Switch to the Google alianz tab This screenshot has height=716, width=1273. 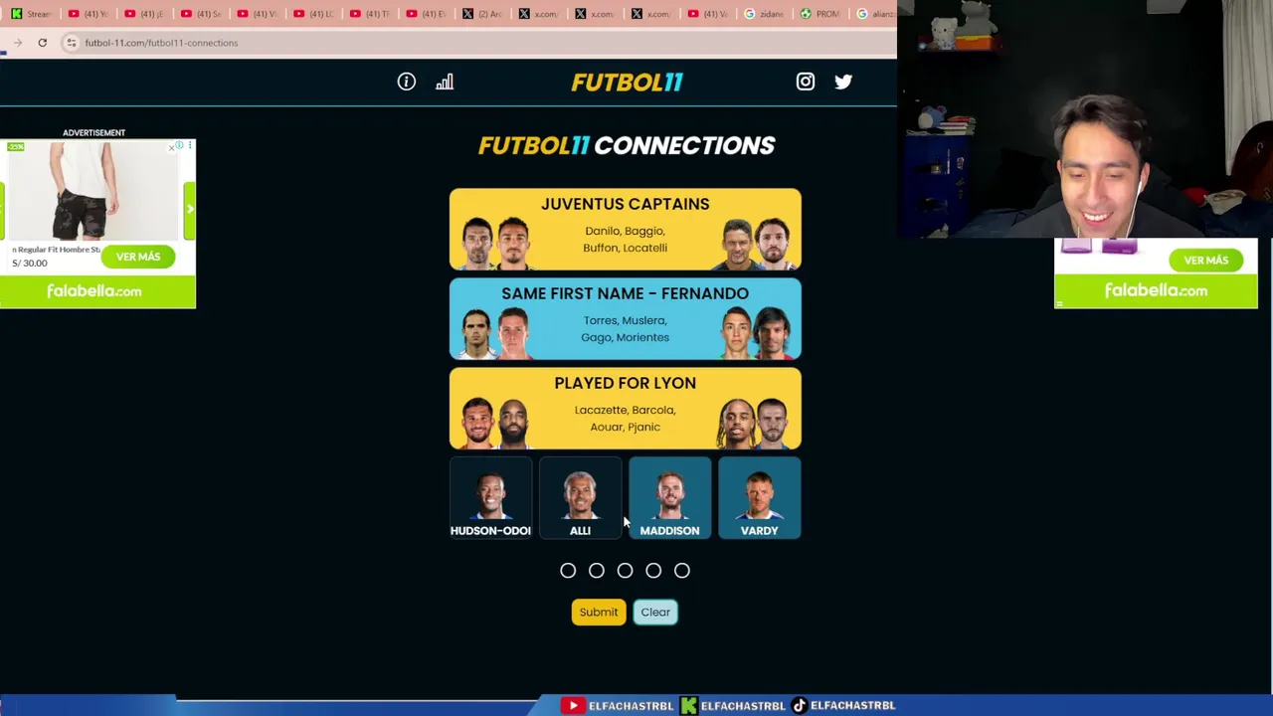click(x=875, y=14)
